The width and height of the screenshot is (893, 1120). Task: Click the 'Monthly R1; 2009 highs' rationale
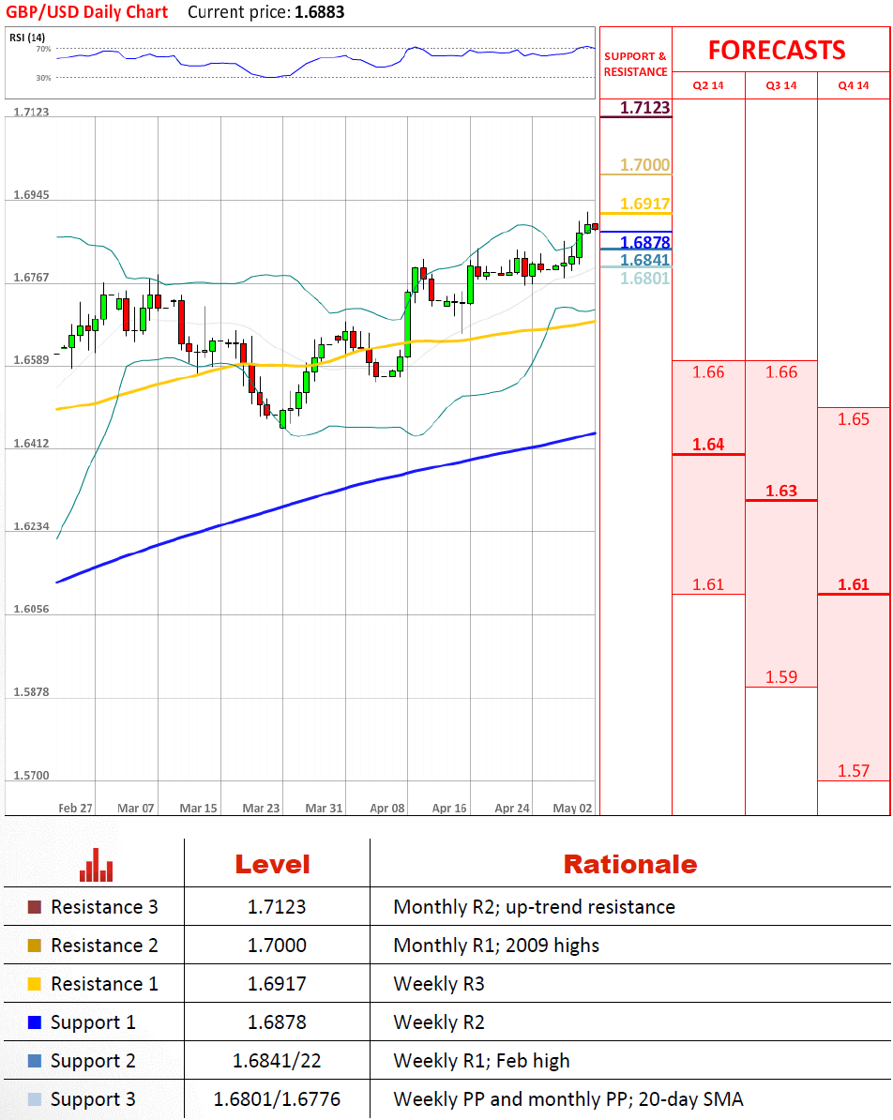pos(496,946)
